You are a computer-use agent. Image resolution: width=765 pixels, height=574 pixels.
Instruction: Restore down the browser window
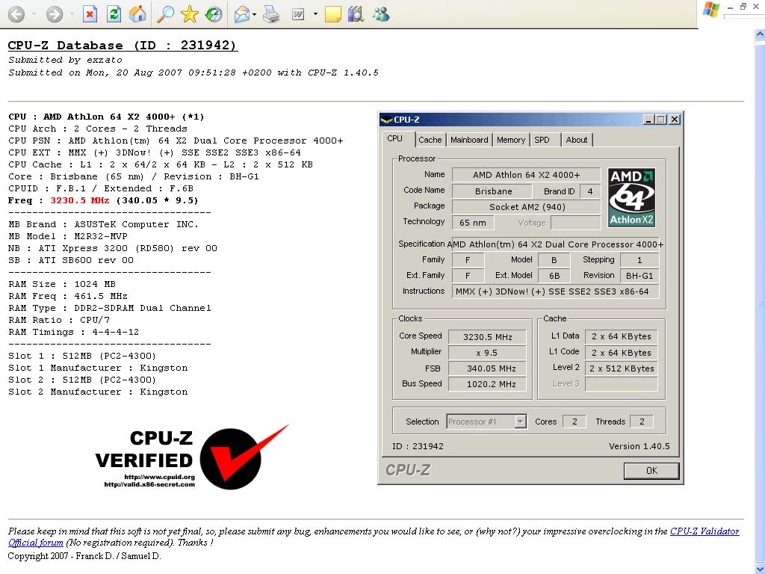(743, 6)
